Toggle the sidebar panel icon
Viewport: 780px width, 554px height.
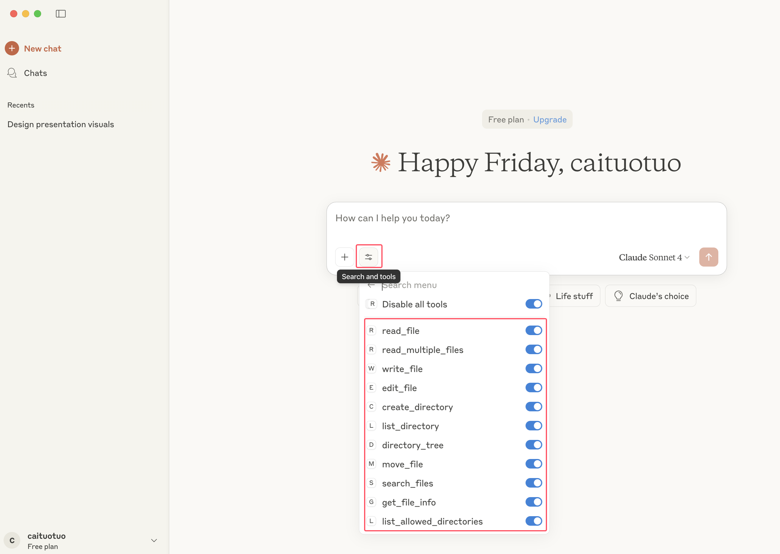(61, 14)
